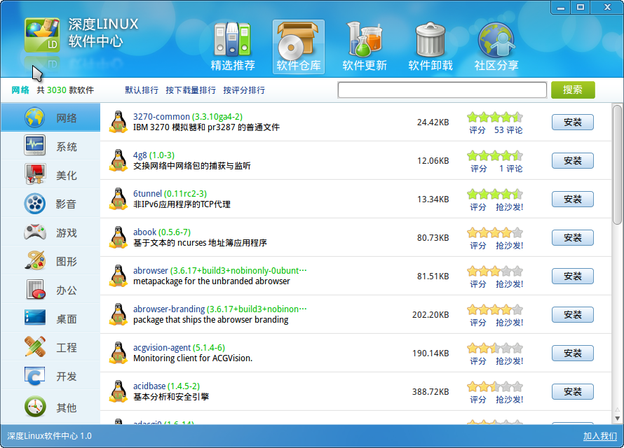The image size is (624, 448).
Task: Select the 图形 palette category icon
Action: (x=34, y=260)
